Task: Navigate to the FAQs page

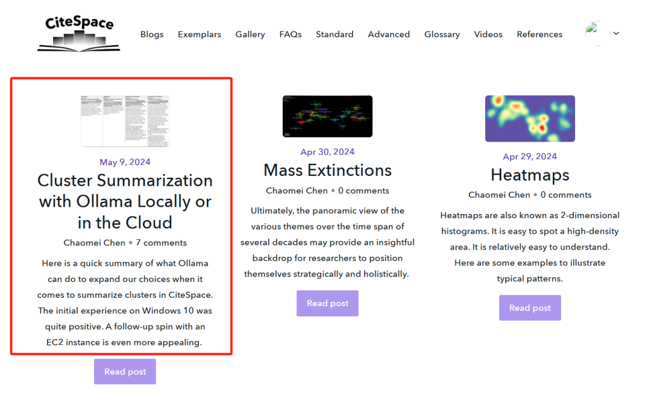Action: [291, 34]
